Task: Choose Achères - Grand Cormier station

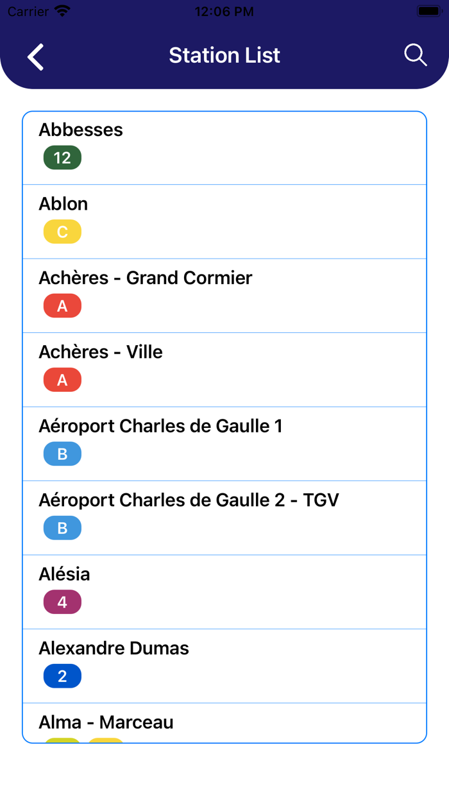Action: [146, 278]
